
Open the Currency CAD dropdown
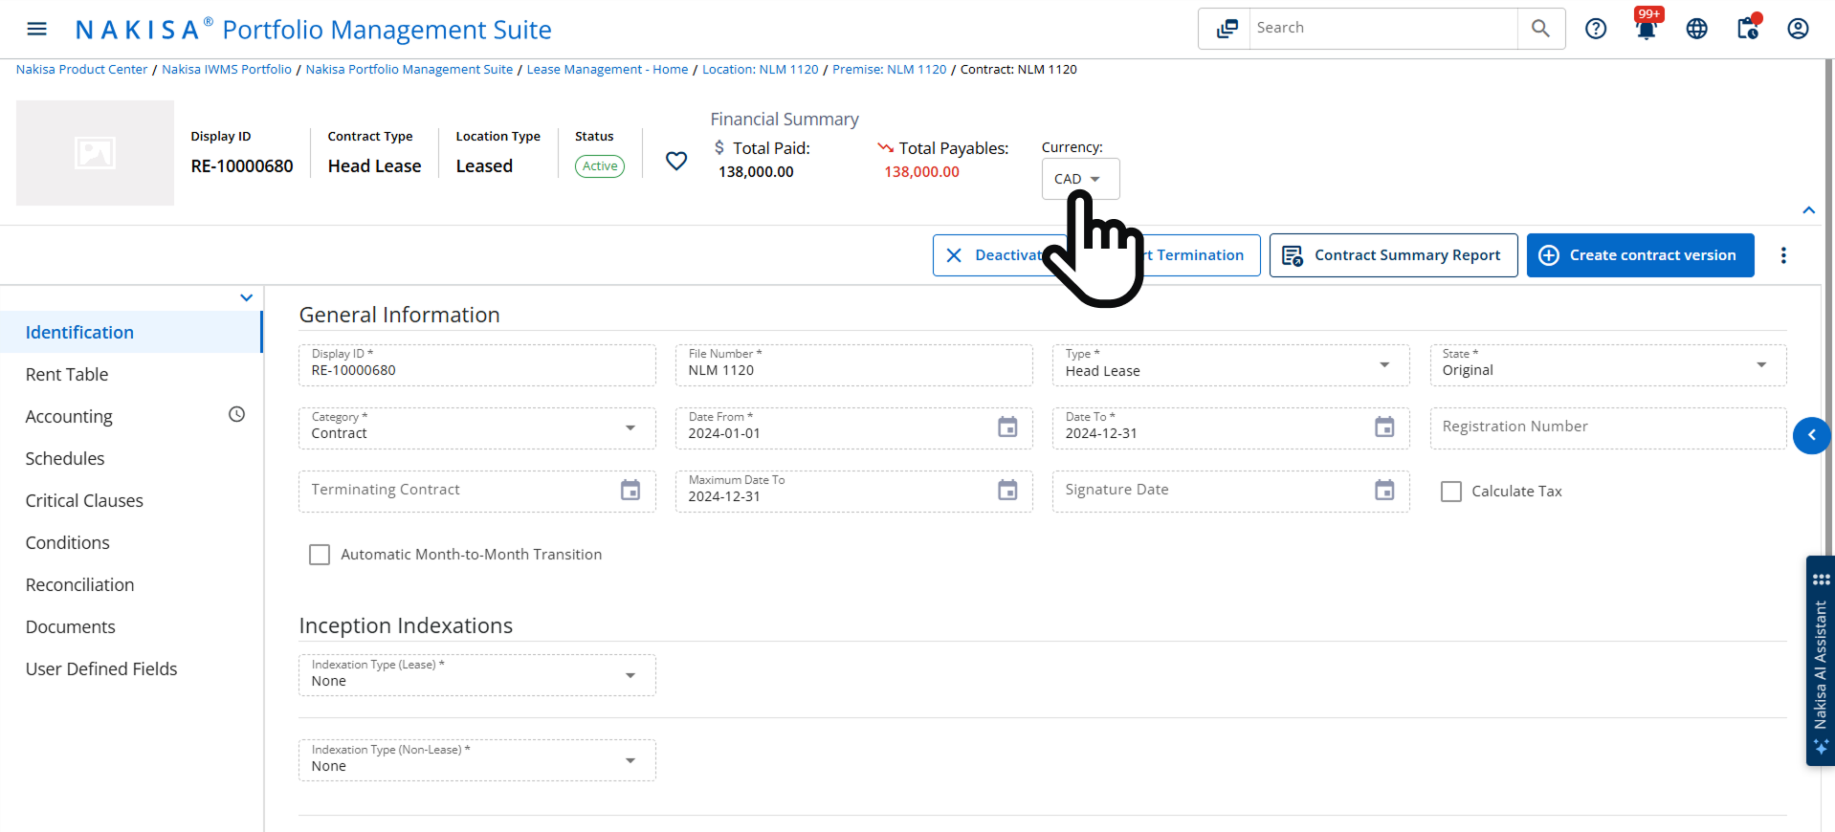[1079, 179]
